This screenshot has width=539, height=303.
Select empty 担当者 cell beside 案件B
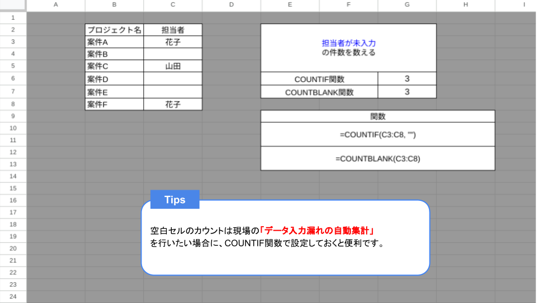pyautogui.click(x=173, y=54)
